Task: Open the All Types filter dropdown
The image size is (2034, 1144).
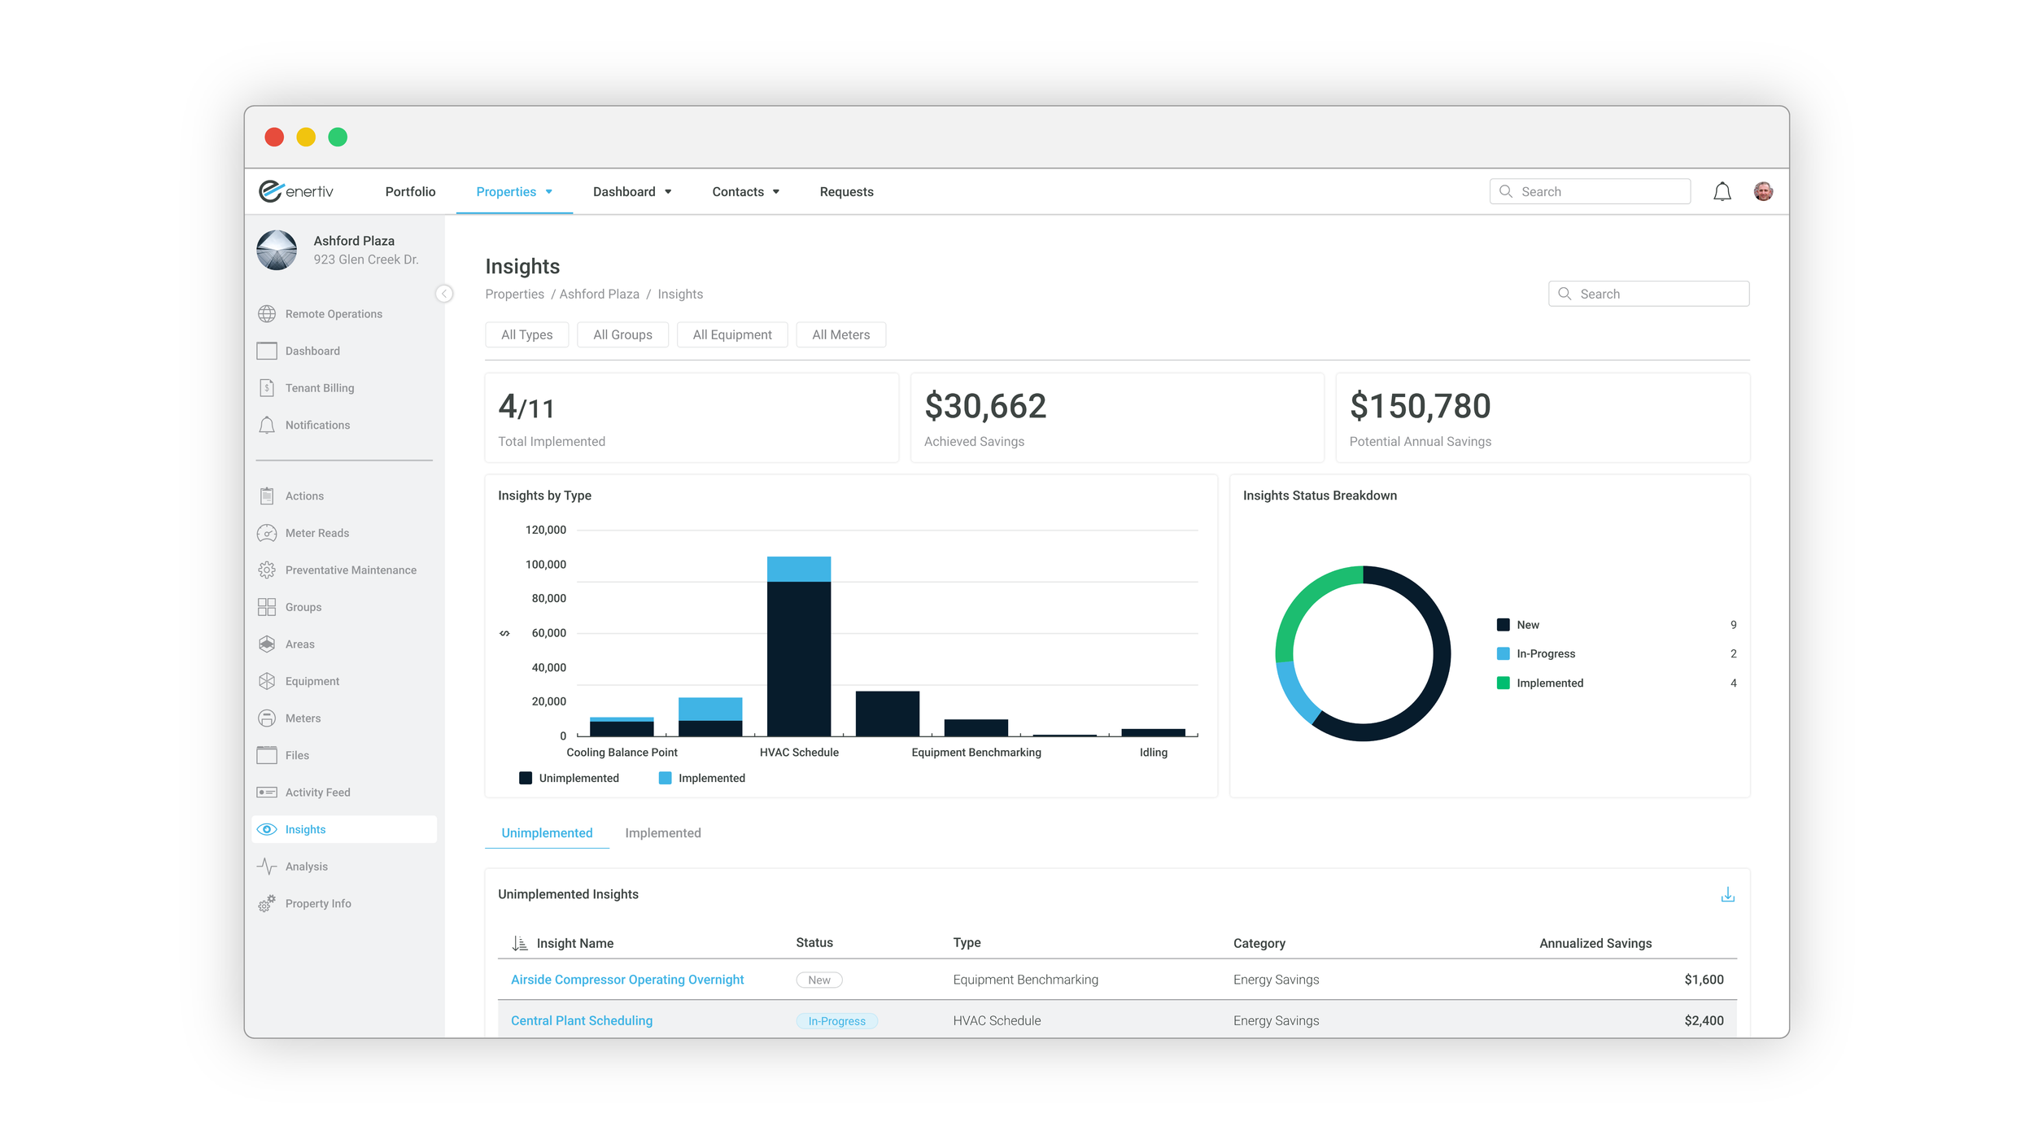Action: [526, 335]
